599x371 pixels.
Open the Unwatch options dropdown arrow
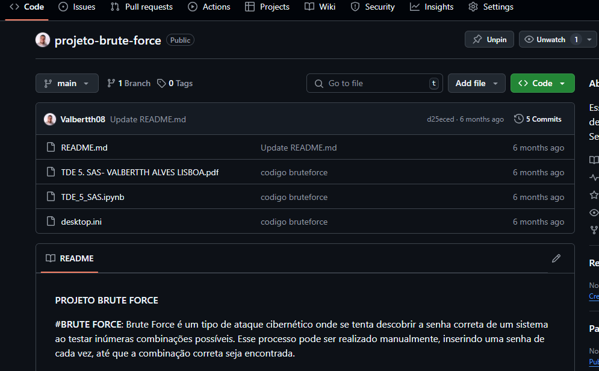[x=589, y=40]
